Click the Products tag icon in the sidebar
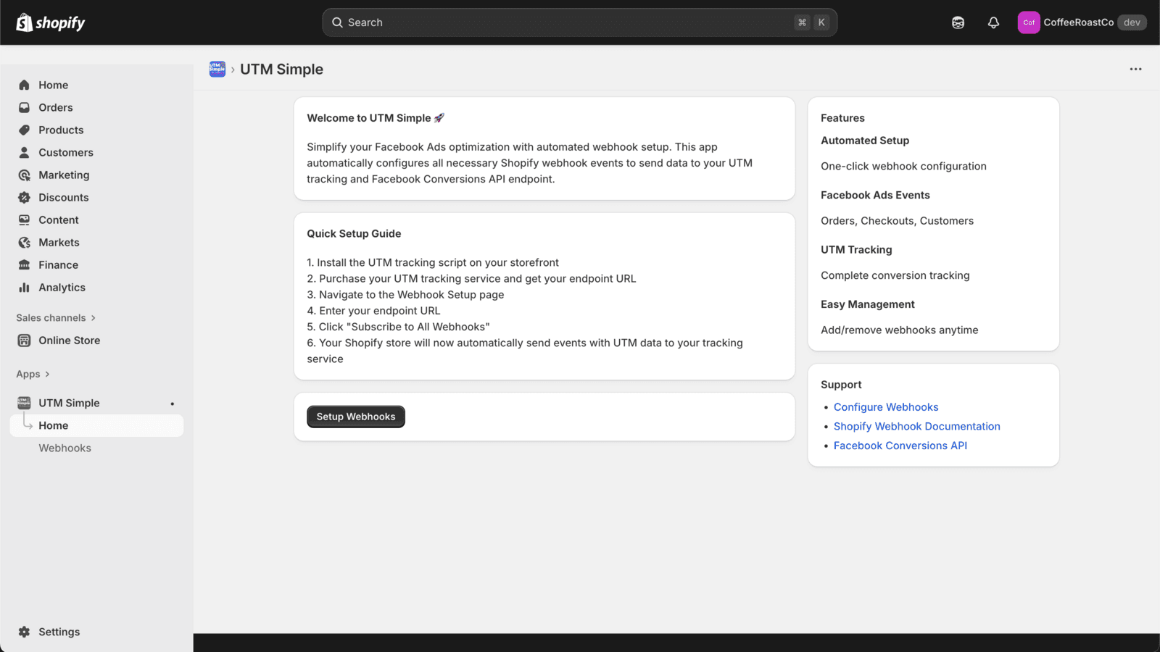This screenshot has width=1160, height=652. tap(24, 130)
